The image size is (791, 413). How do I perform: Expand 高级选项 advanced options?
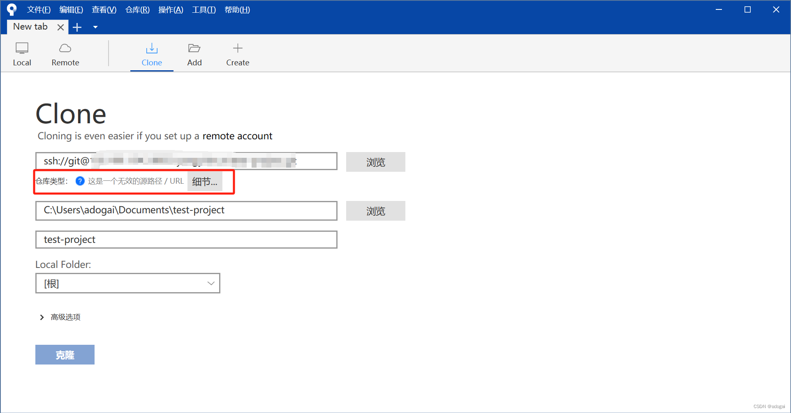(x=60, y=317)
